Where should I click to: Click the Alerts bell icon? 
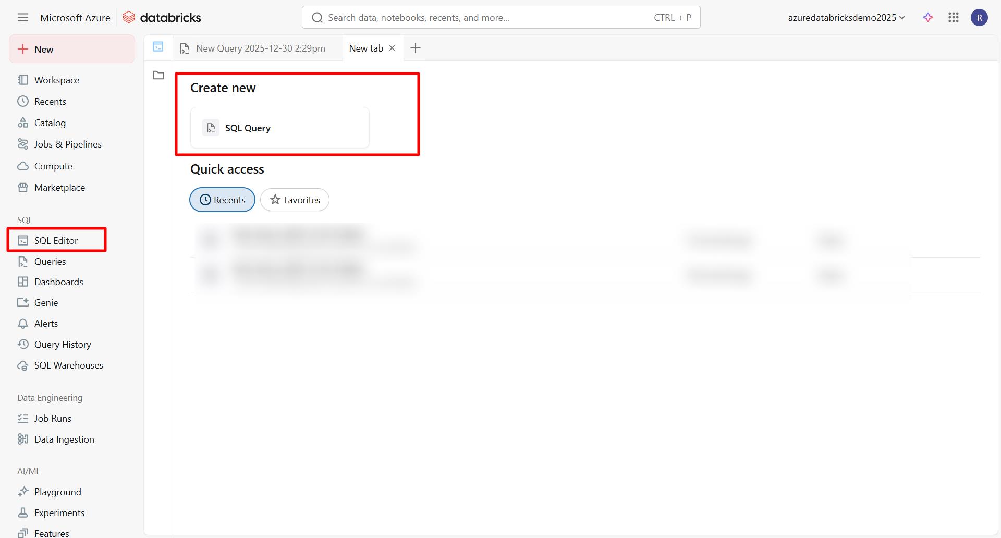point(23,323)
